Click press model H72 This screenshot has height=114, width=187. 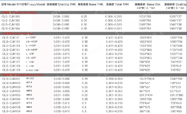(29, 86)
